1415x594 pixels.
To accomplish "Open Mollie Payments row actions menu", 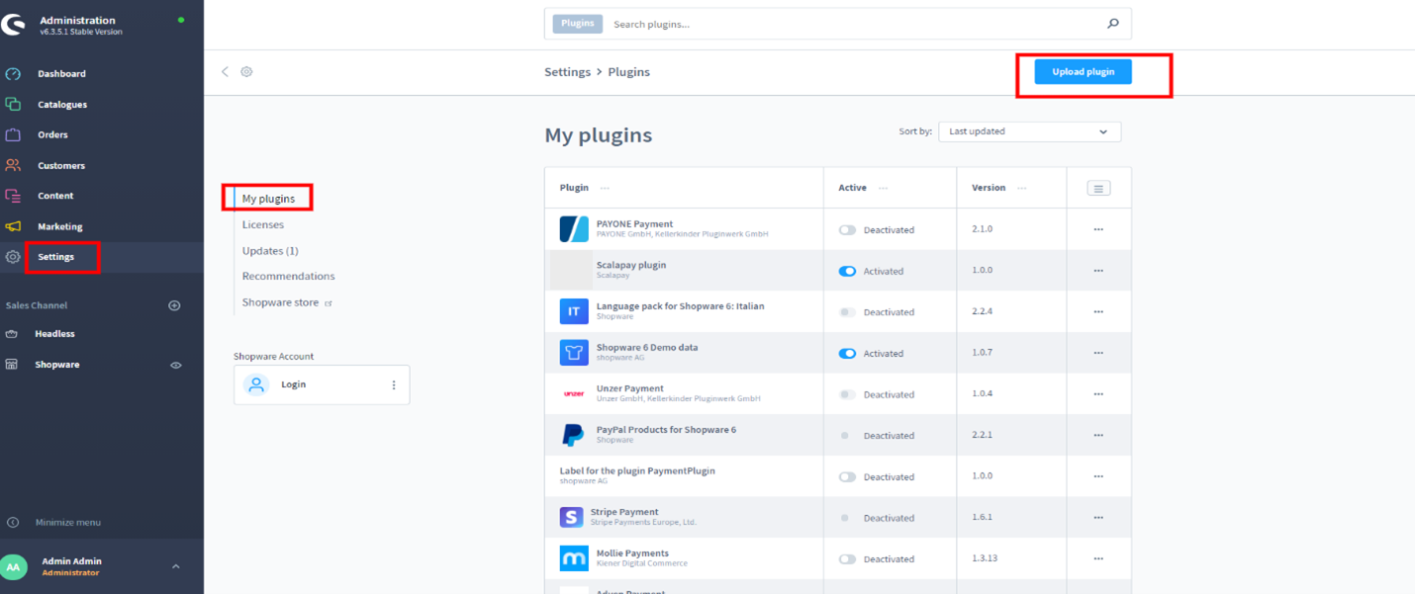I will (x=1098, y=559).
